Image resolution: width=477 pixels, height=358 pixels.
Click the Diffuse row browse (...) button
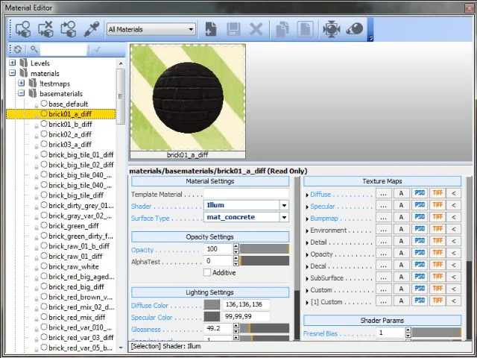(x=383, y=193)
